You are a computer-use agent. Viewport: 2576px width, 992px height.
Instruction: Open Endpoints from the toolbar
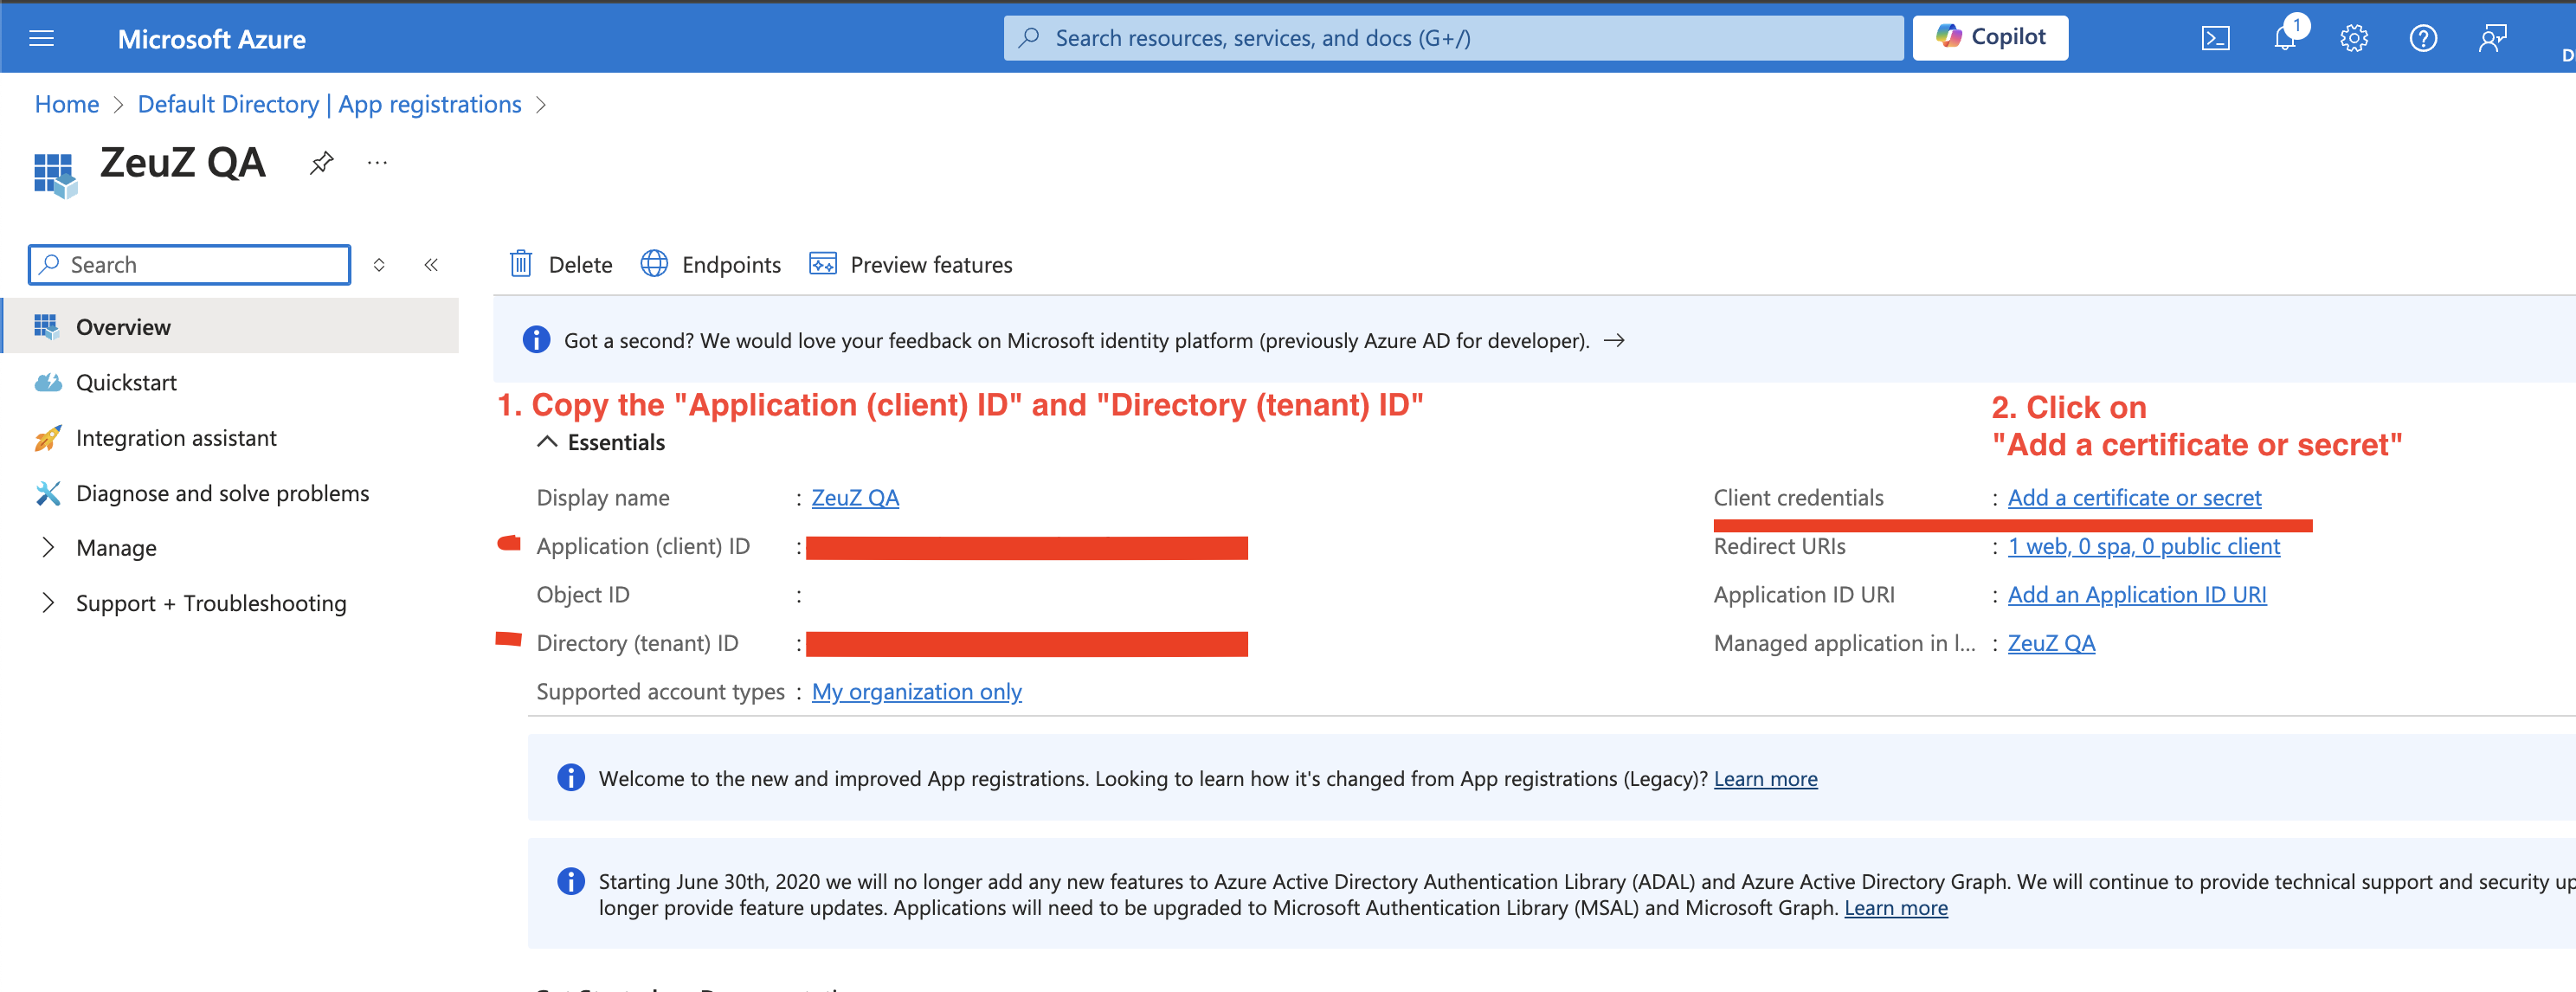pyautogui.click(x=711, y=264)
